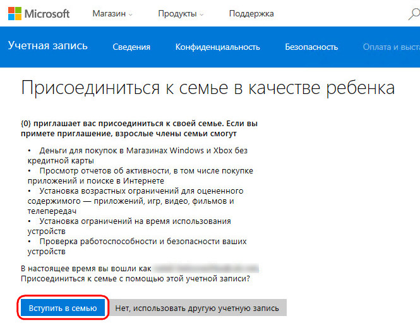Click the Вступить в семью button

pos(63,308)
